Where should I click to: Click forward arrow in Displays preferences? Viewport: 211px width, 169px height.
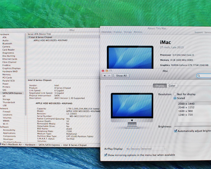(x=109, y=76)
